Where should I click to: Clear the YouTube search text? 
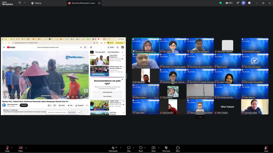(x=81, y=47)
